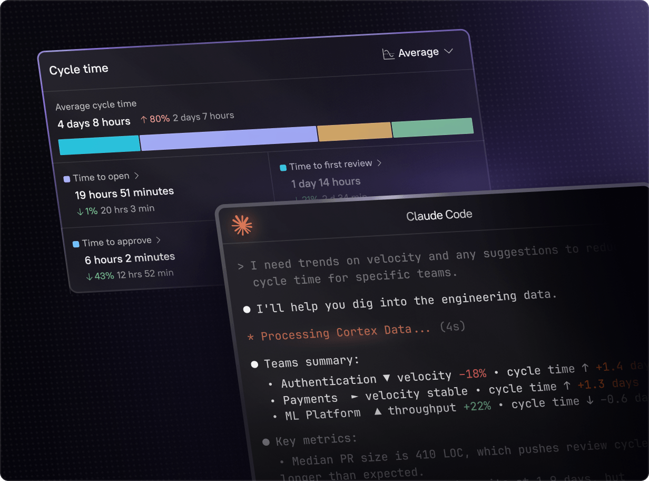Select the purple segment of cycle time bar
Screen dimensions: 649x481
[228, 138]
